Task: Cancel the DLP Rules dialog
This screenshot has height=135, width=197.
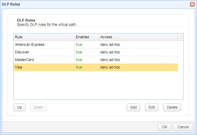Action: pyautogui.click(x=183, y=127)
